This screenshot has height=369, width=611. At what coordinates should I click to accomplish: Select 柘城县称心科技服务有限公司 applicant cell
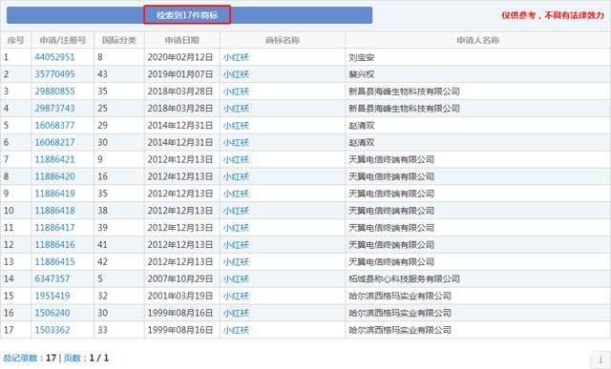click(x=404, y=279)
